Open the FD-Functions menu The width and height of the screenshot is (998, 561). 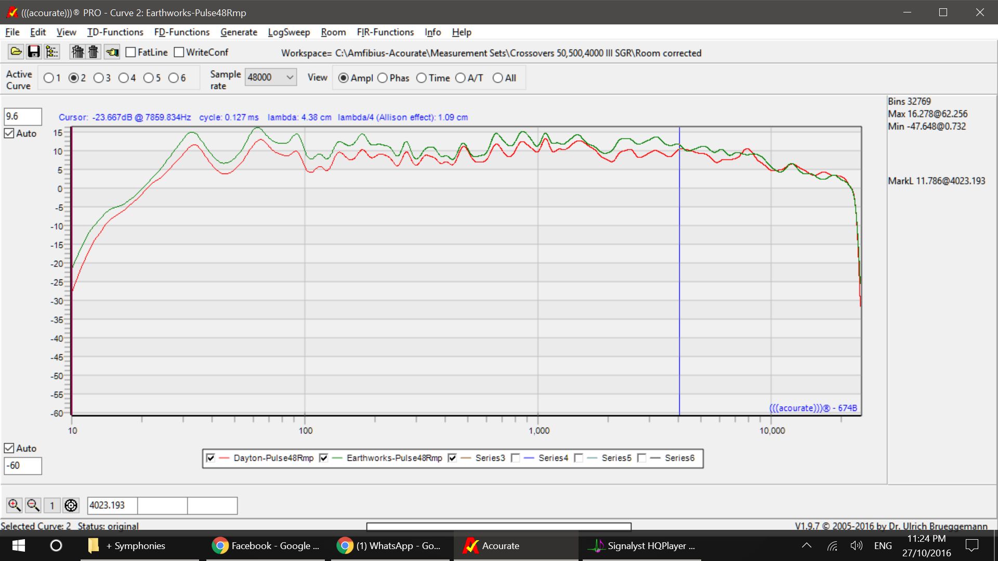click(x=182, y=32)
